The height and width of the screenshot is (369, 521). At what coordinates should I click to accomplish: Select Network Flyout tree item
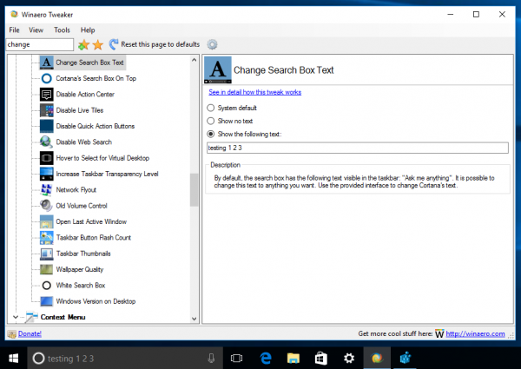(76, 190)
